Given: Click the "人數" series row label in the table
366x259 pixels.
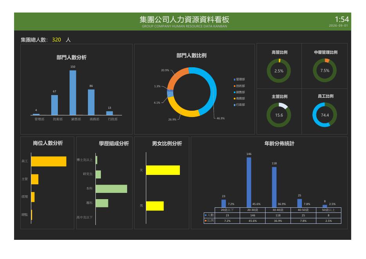Looking at the screenshot, I should pyautogui.click(x=210, y=215).
